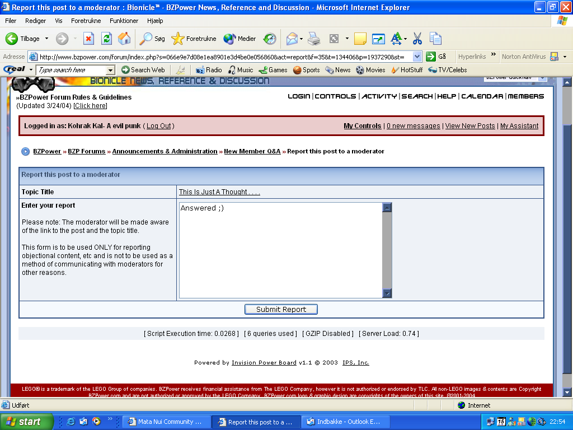This screenshot has width=573, height=430.
Task: Refresh the page using the toolbar icon
Action: pos(106,39)
